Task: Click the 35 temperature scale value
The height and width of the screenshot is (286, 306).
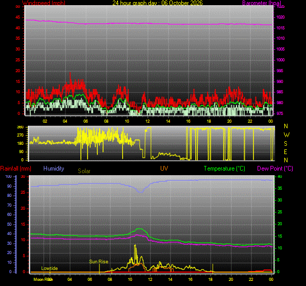Action: pos(280,189)
